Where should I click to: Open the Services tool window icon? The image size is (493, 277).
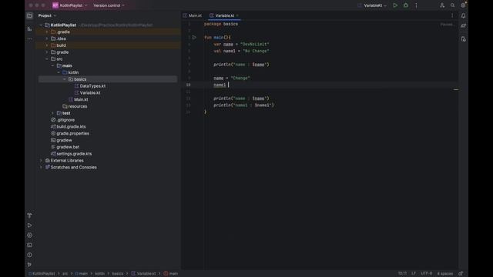29,235
